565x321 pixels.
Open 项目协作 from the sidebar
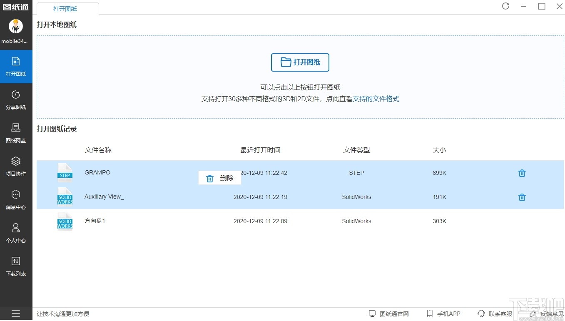pyautogui.click(x=16, y=167)
